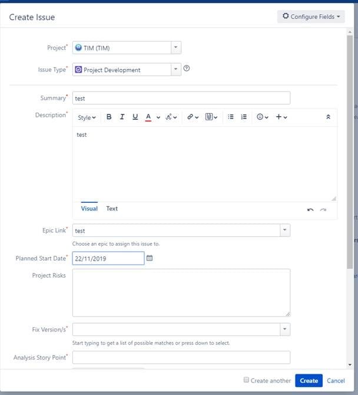The height and width of the screenshot is (395, 358).
Task: Switch to the Visual editor tab
Action: pyautogui.click(x=89, y=208)
